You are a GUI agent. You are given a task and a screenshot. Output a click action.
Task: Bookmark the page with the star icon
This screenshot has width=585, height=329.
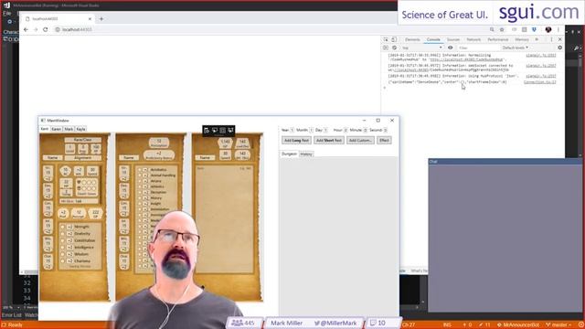(502, 29)
